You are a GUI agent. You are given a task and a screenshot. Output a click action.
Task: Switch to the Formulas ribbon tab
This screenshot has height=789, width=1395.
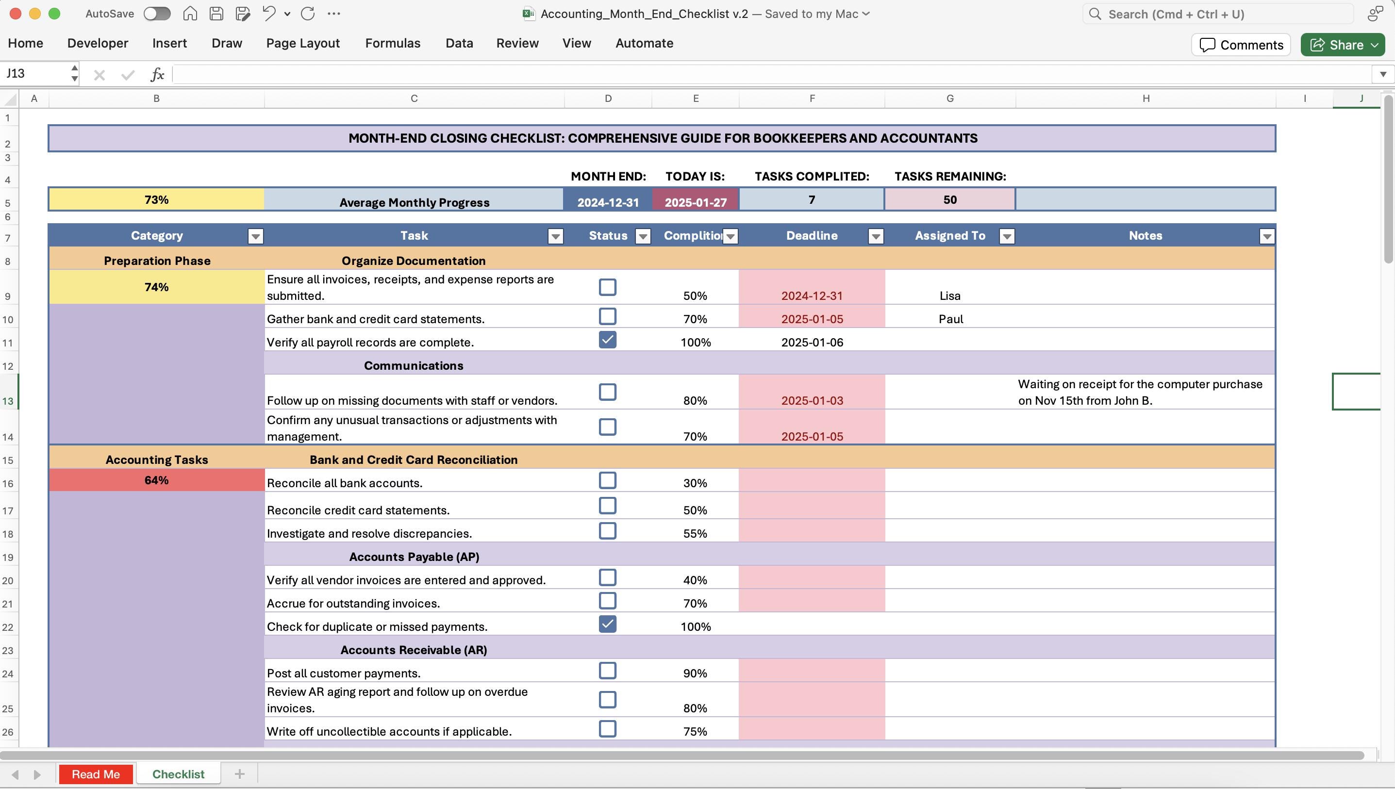click(x=392, y=43)
